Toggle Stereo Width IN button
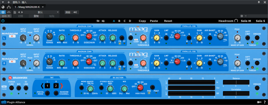The image size is (268, 105). 101,87
